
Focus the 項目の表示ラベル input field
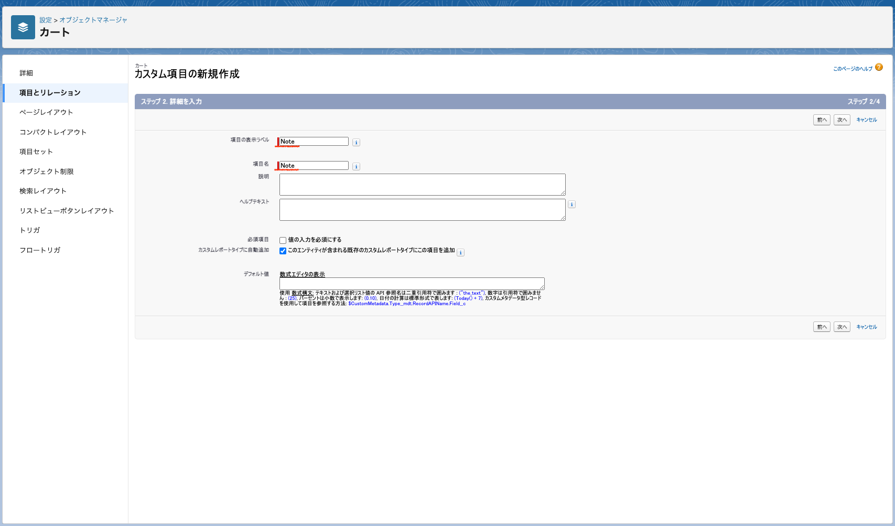pos(314,142)
